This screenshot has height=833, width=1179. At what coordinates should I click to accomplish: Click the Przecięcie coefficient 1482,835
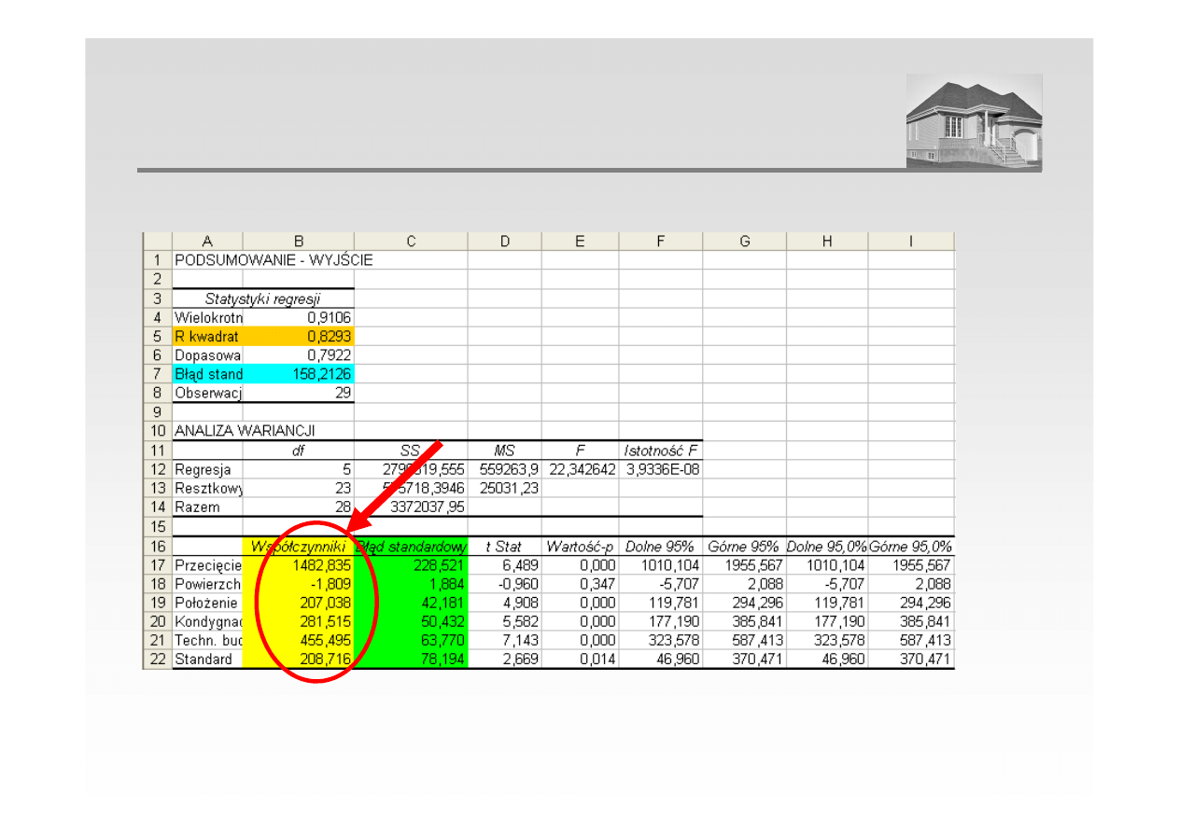click(x=298, y=565)
